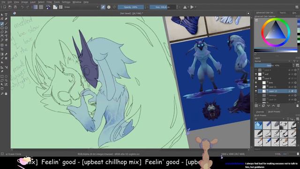Open layer properties icon

tap(278, 106)
